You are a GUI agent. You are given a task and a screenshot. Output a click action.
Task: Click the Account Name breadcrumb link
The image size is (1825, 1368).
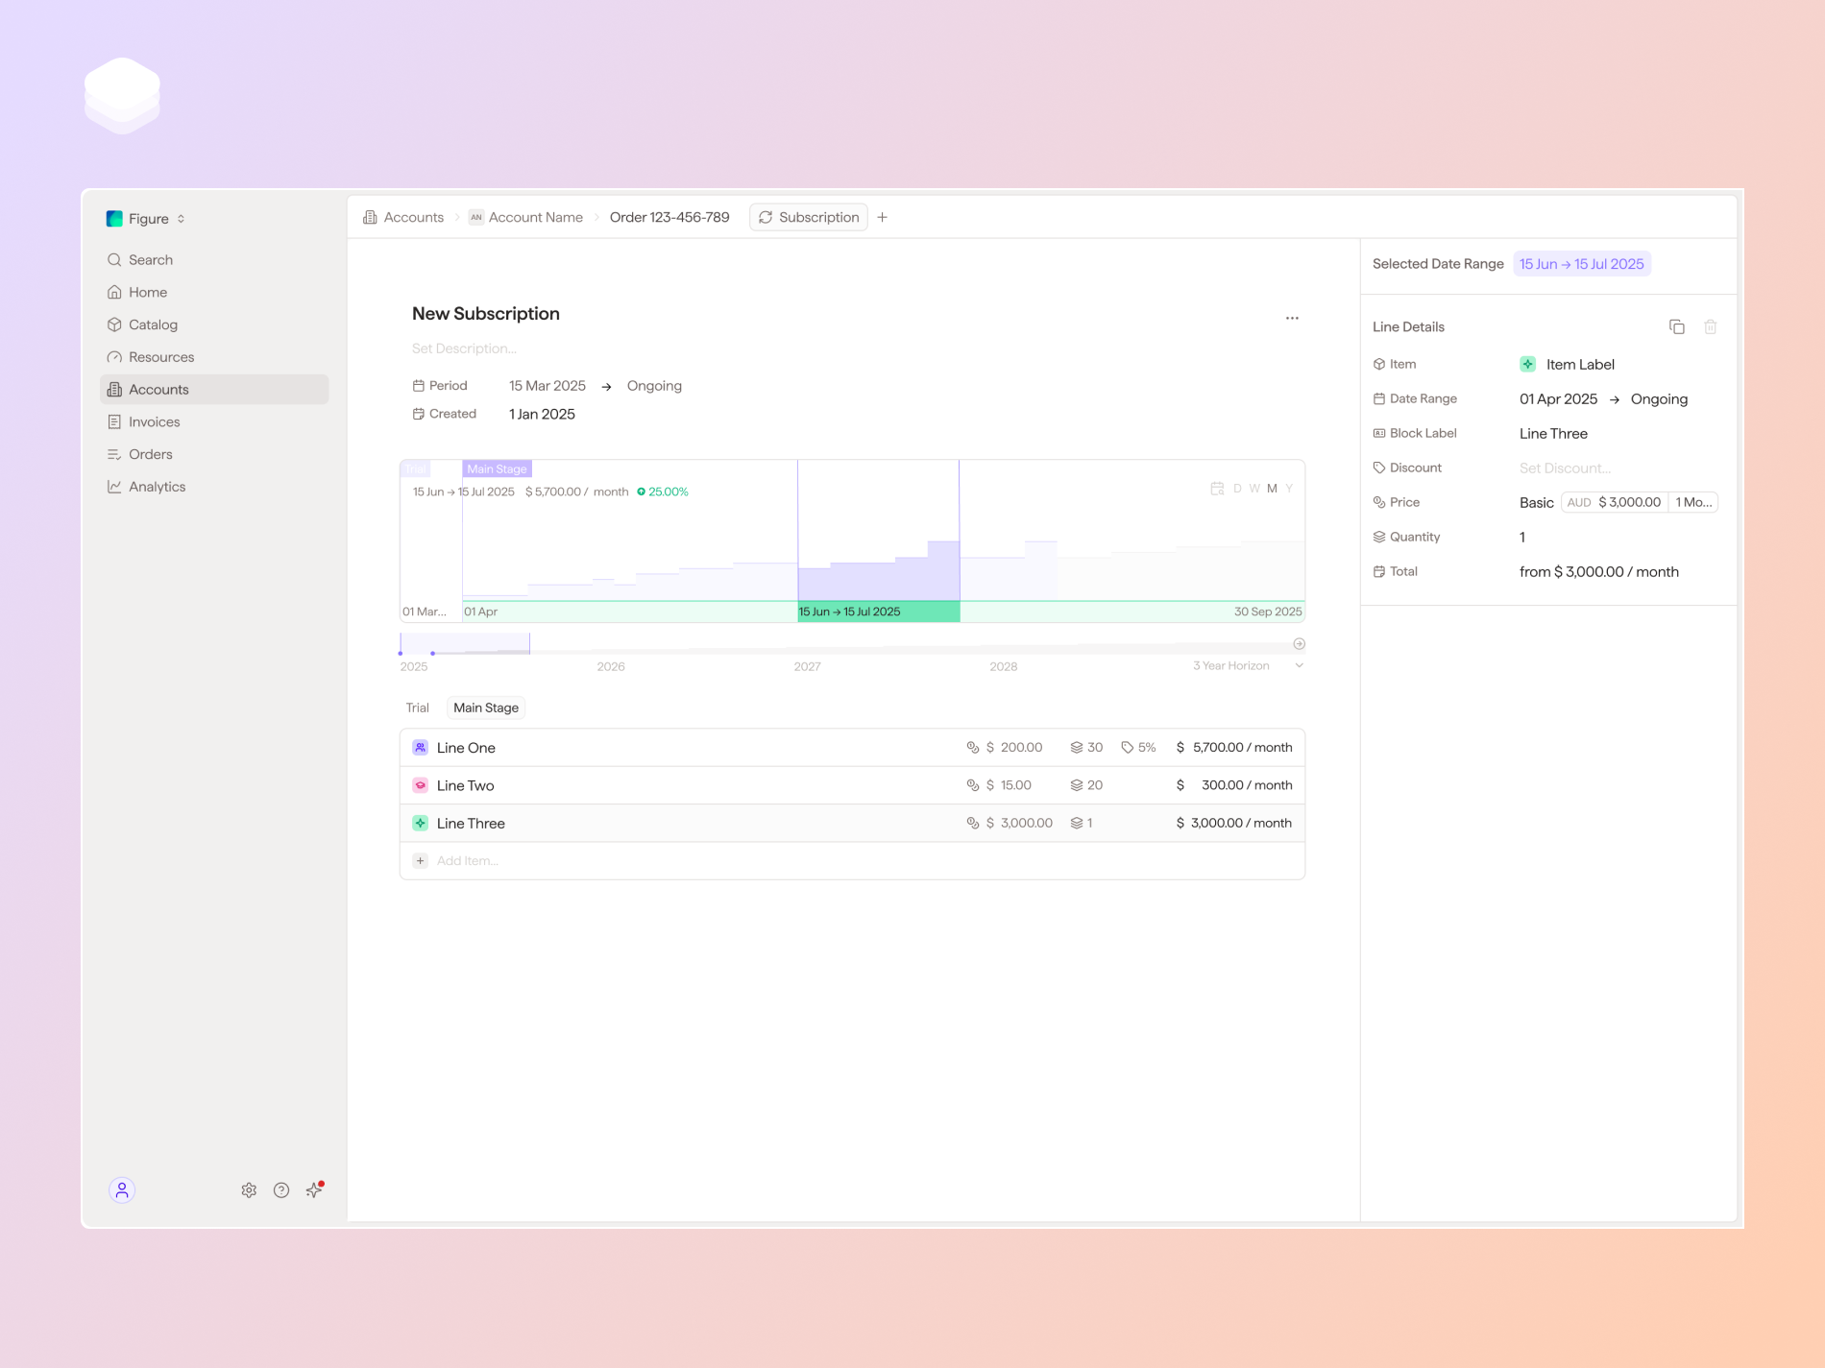535,218
